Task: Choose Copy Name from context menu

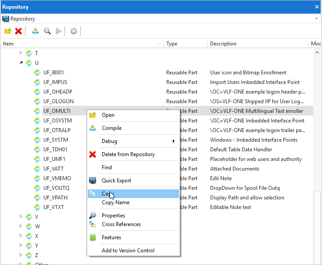Action: tap(115, 202)
